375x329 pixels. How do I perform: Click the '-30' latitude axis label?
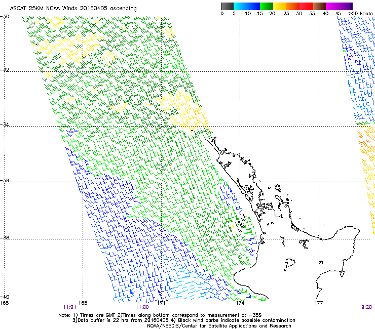coord(5,17)
